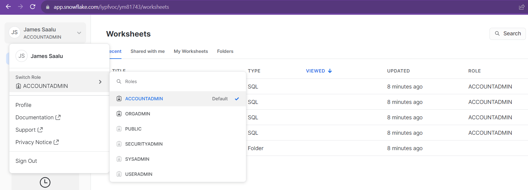Click Sign Out in the user menu
This screenshot has width=528, height=190.
point(26,161)
